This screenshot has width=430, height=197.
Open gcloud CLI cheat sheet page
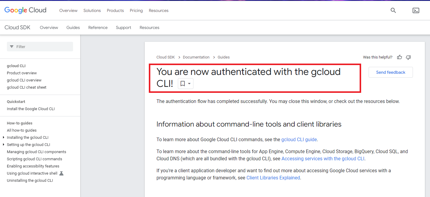click(x=27, y=87)
